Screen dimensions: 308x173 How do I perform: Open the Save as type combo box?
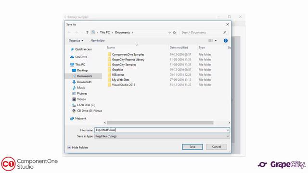(162, 136)
